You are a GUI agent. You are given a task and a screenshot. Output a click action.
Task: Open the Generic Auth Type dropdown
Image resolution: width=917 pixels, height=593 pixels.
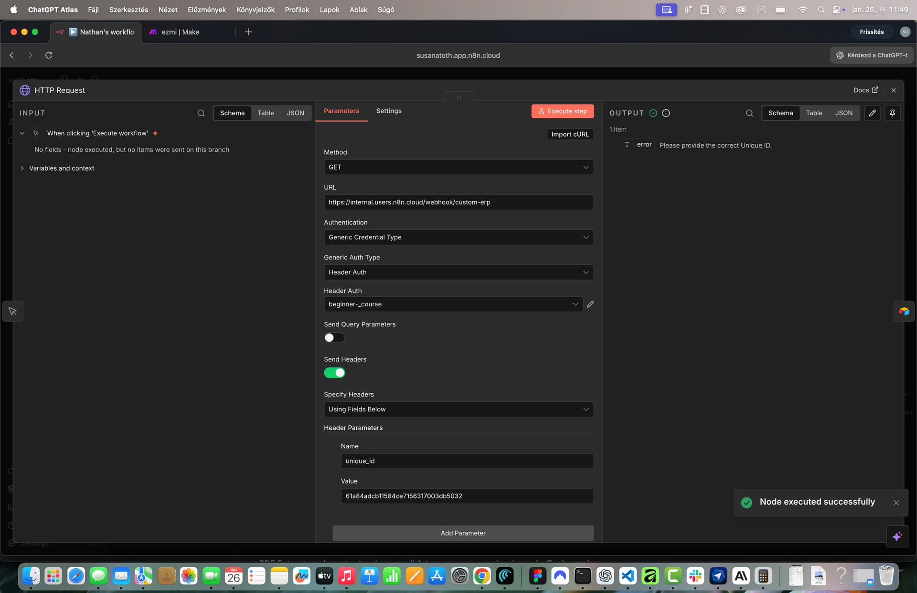[458, 272]
